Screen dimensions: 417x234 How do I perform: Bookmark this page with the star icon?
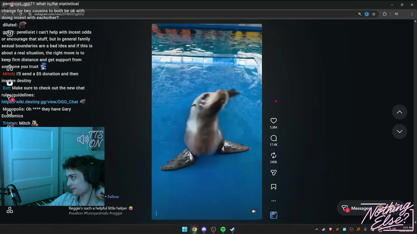coord(374,14)
